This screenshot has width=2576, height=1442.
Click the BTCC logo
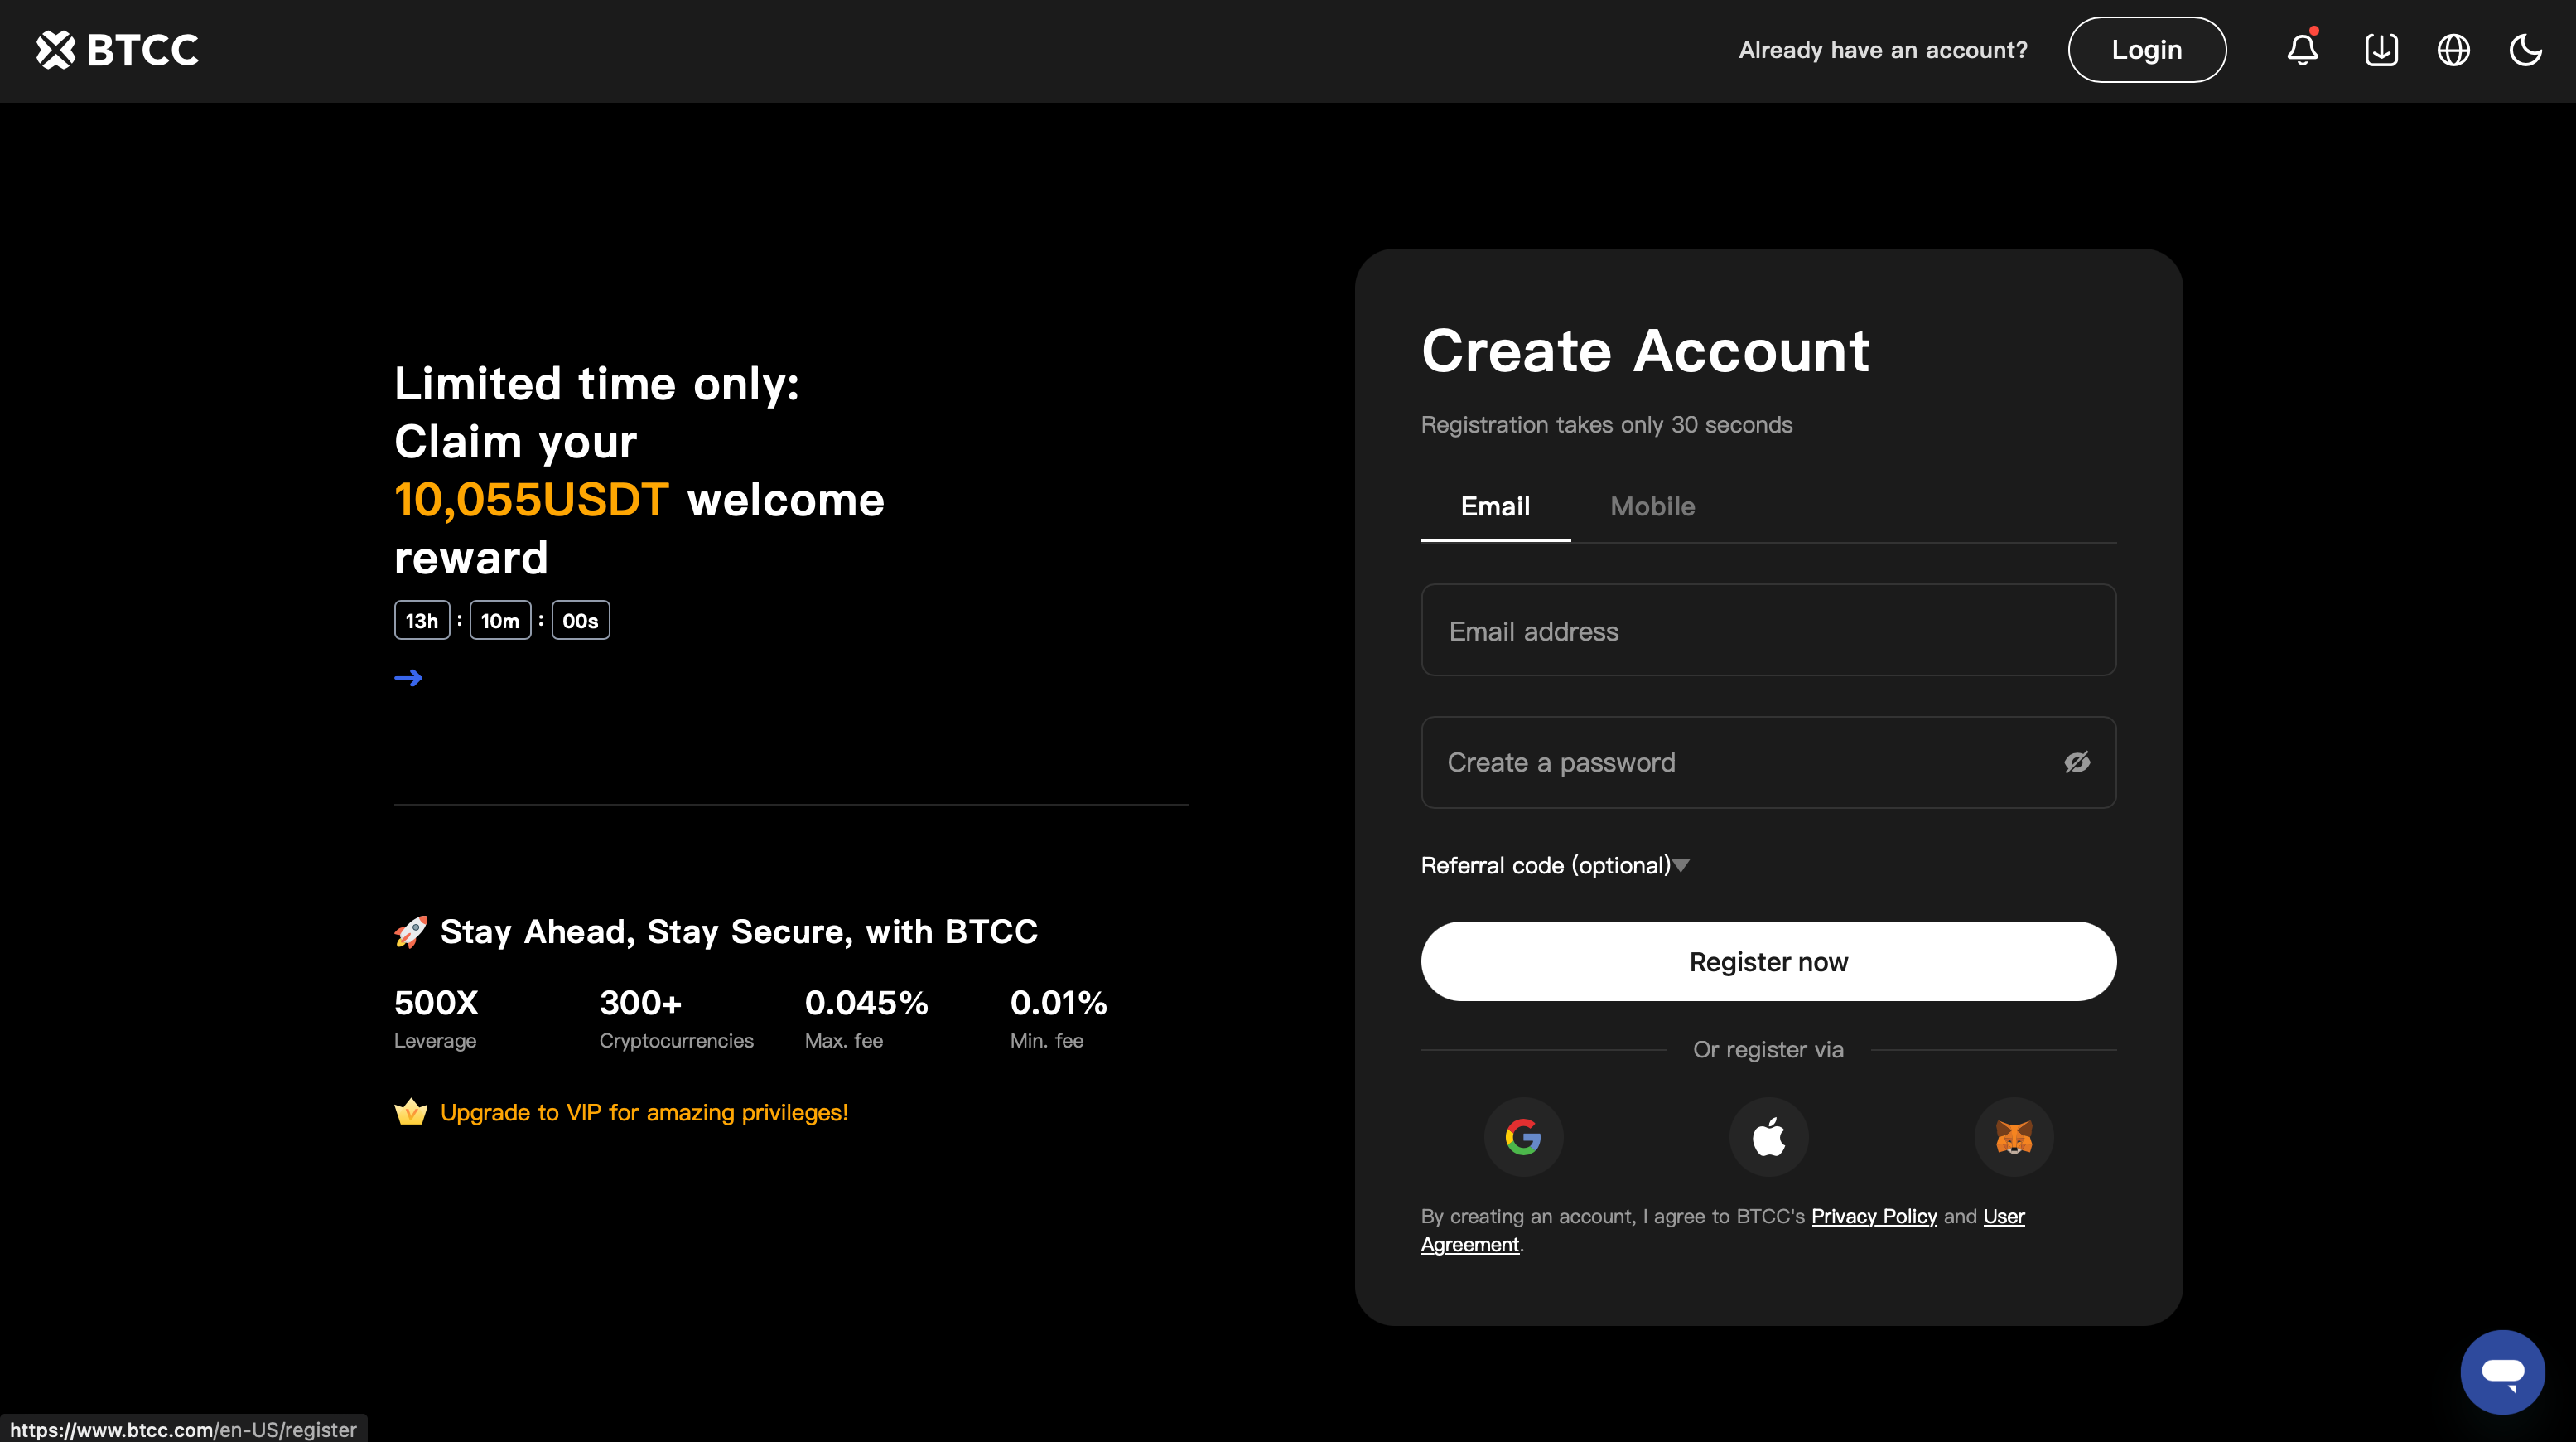(x=117, y=49)
